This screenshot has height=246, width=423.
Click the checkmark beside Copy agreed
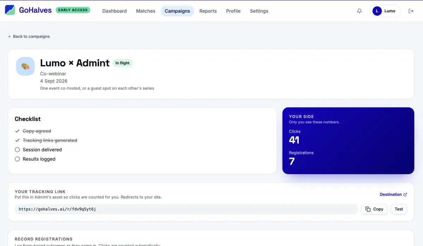(x=17, y=131)
